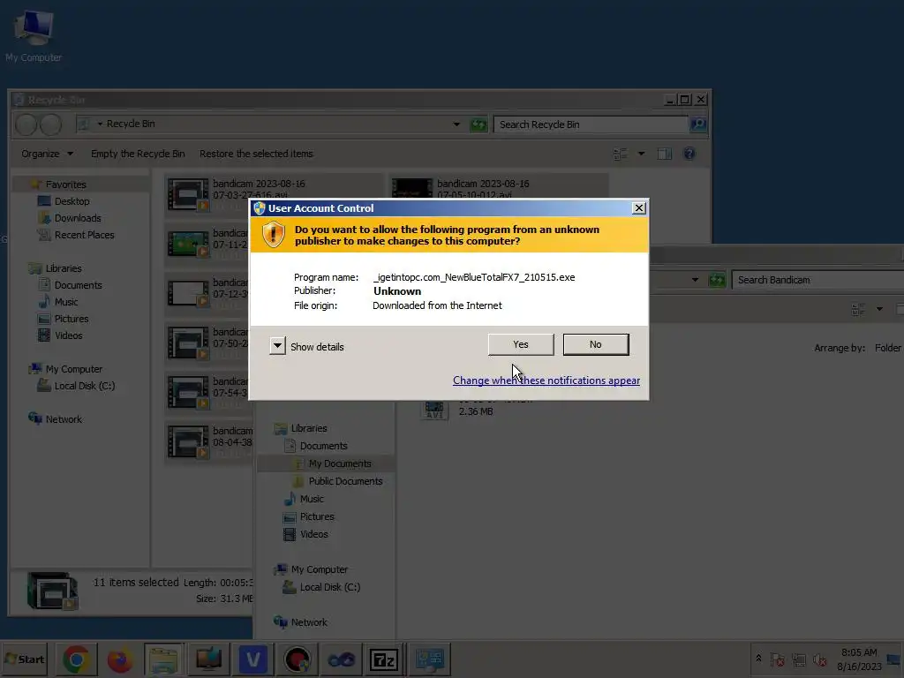The width and height of the screenshot is (904, 678).
Task: Open view options dropdown in Bandicam window
Action: pos(880,309)
